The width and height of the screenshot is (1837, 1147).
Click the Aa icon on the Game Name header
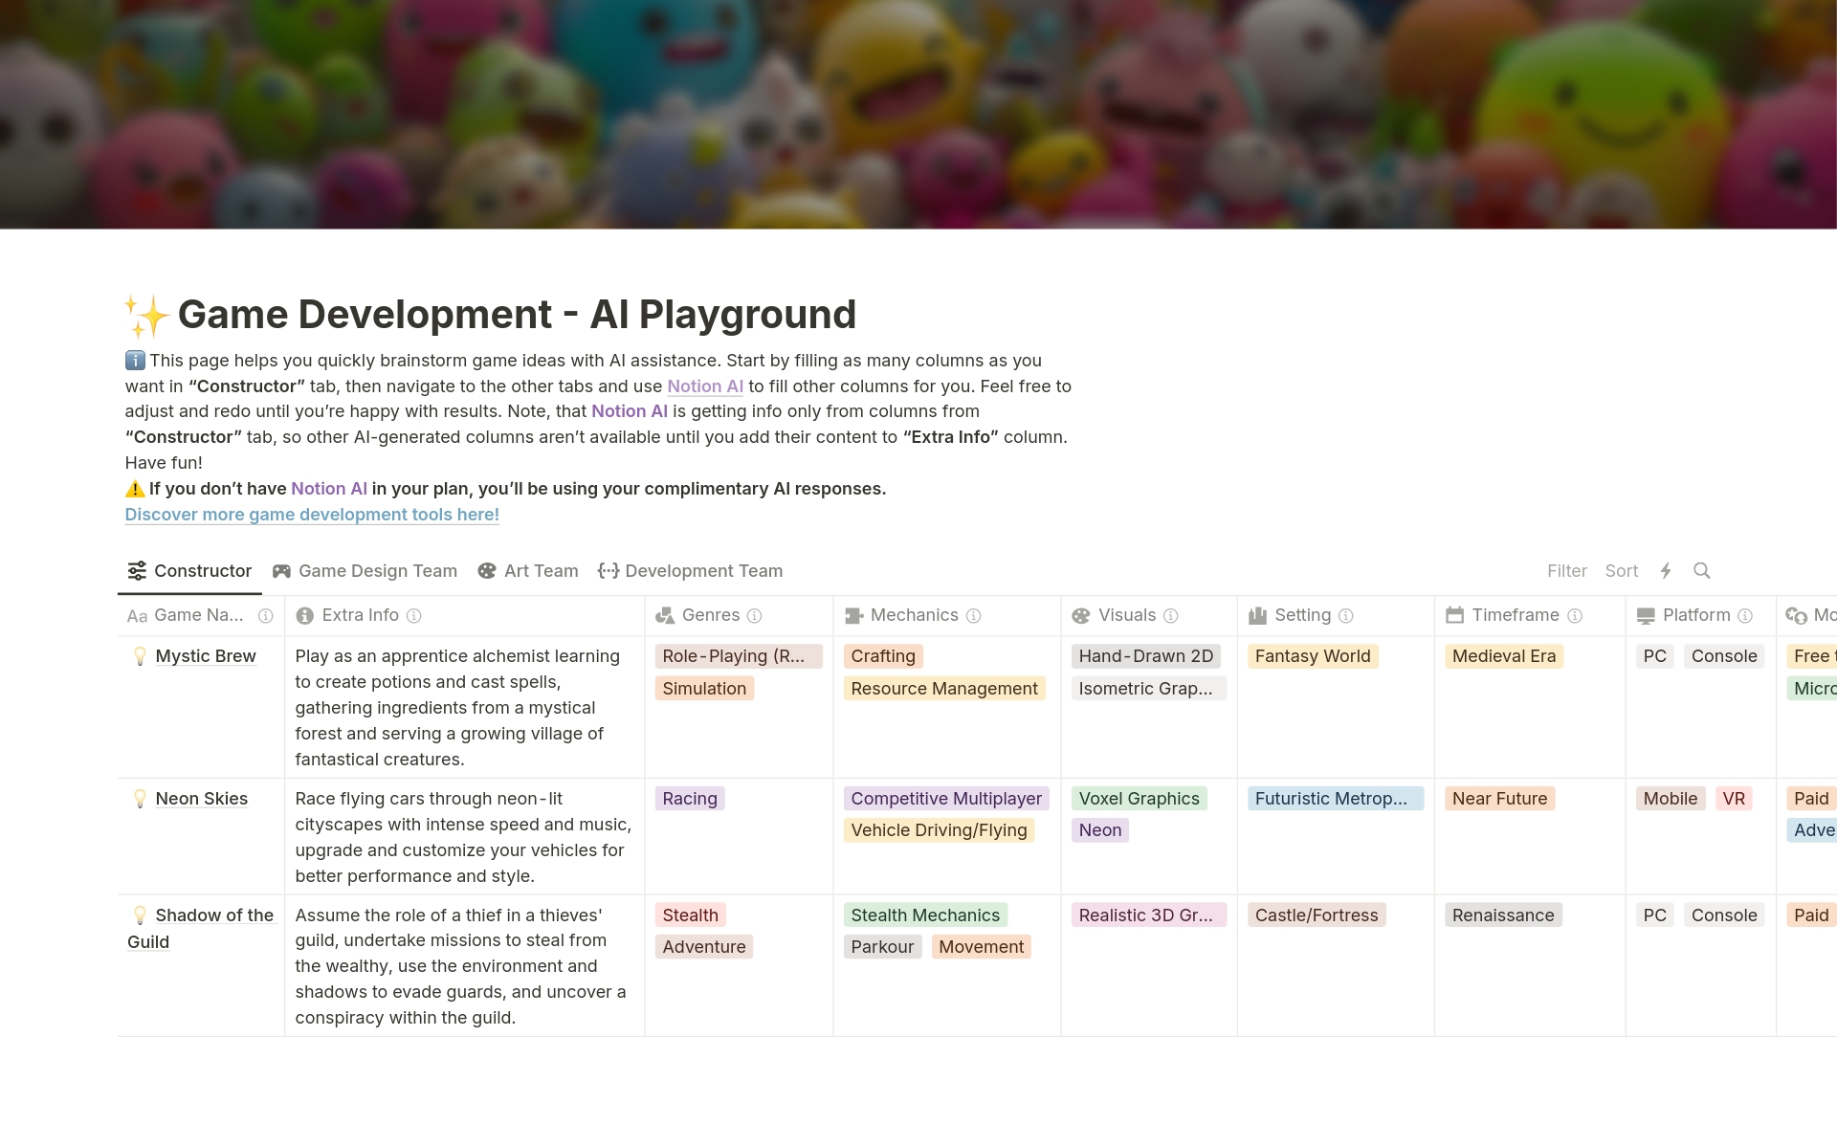(x=136, y=616)
